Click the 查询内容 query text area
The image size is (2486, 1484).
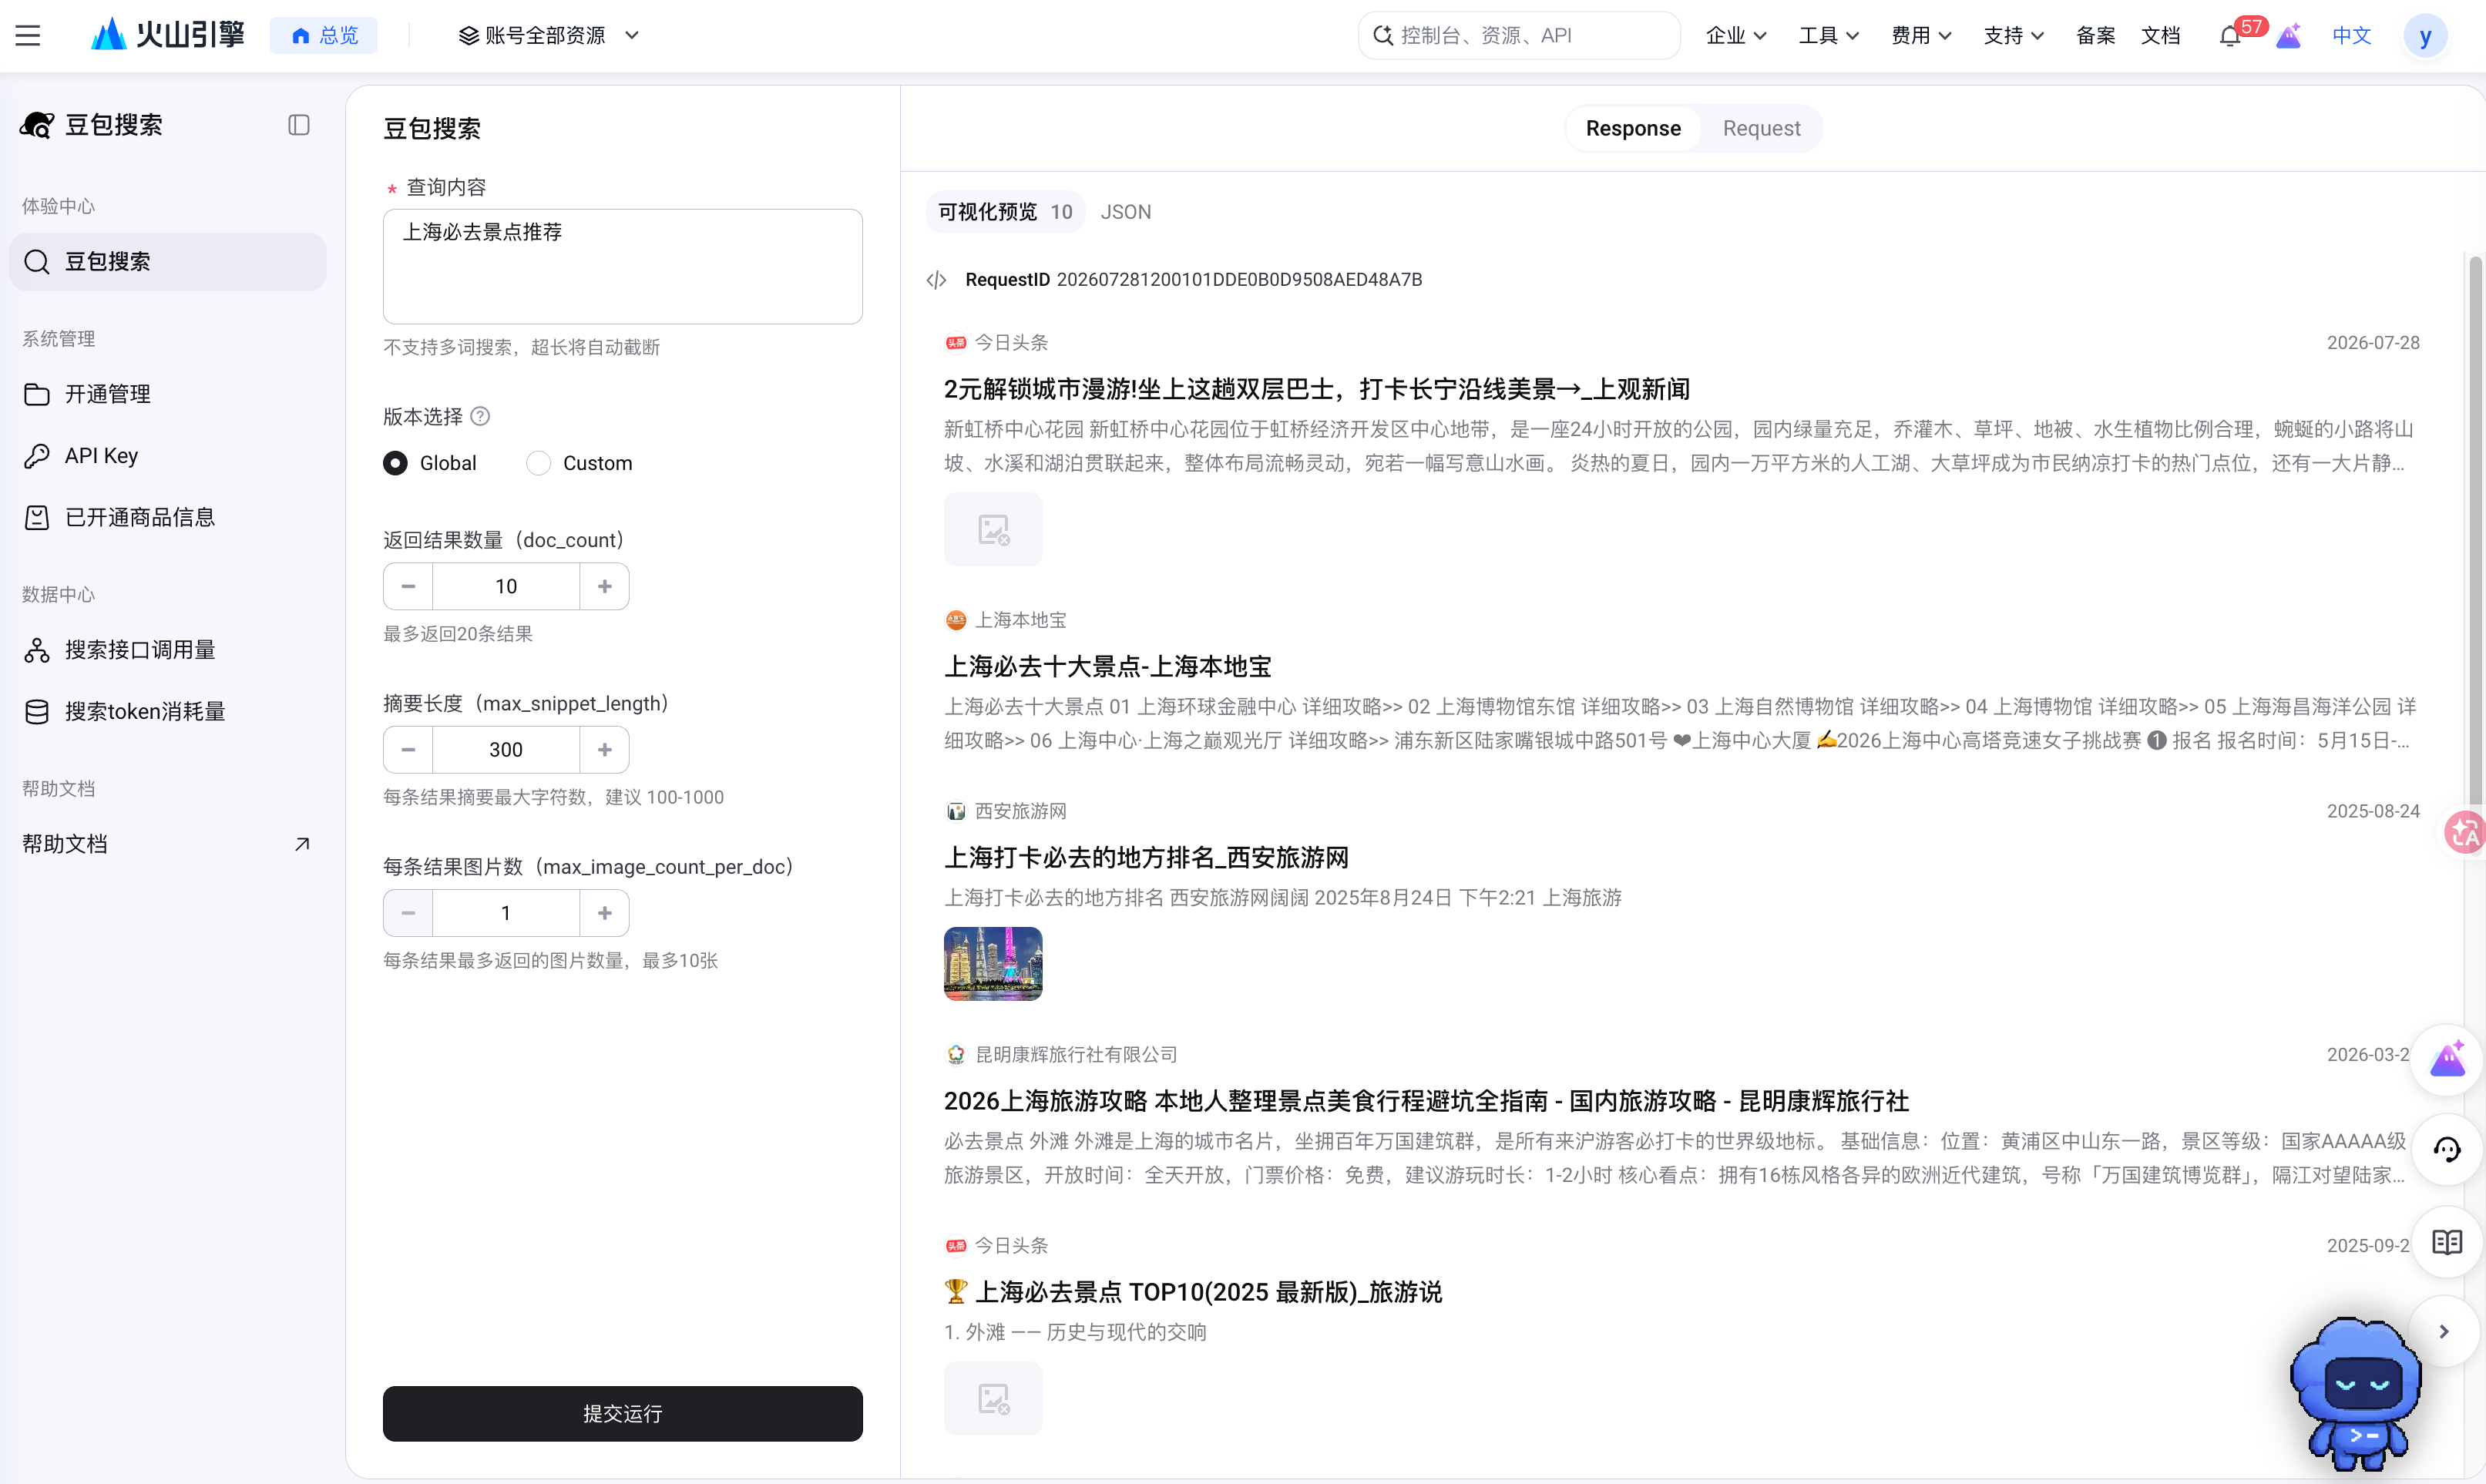point(622,266)
